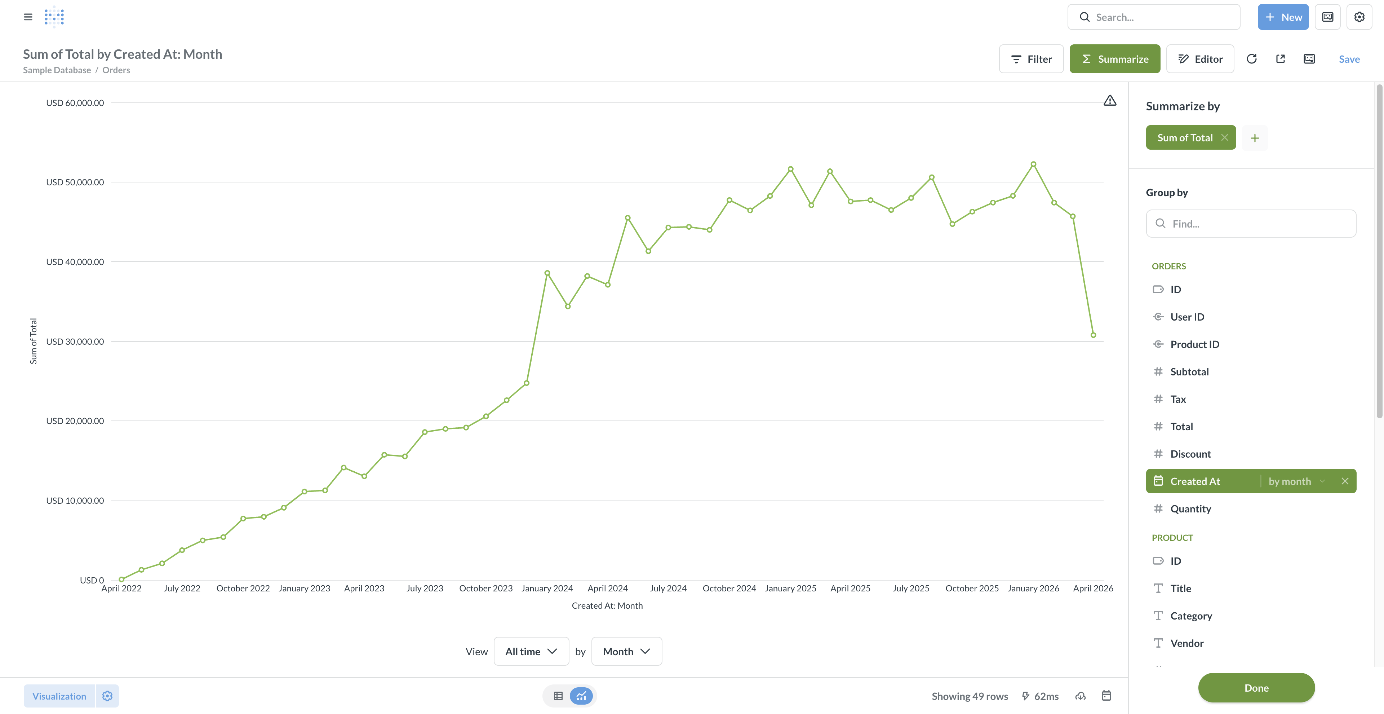Click the chart warning triangle icon
Screen dimensions: 1384x714
point(1109,101)
